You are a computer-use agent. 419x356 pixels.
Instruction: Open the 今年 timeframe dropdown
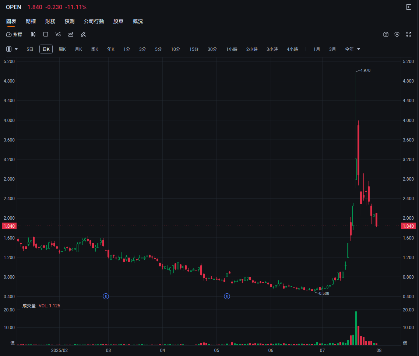tap(352, 49)
